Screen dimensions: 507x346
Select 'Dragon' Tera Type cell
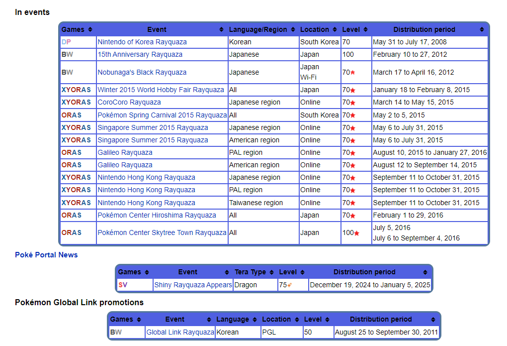click(x=255, y=285)
